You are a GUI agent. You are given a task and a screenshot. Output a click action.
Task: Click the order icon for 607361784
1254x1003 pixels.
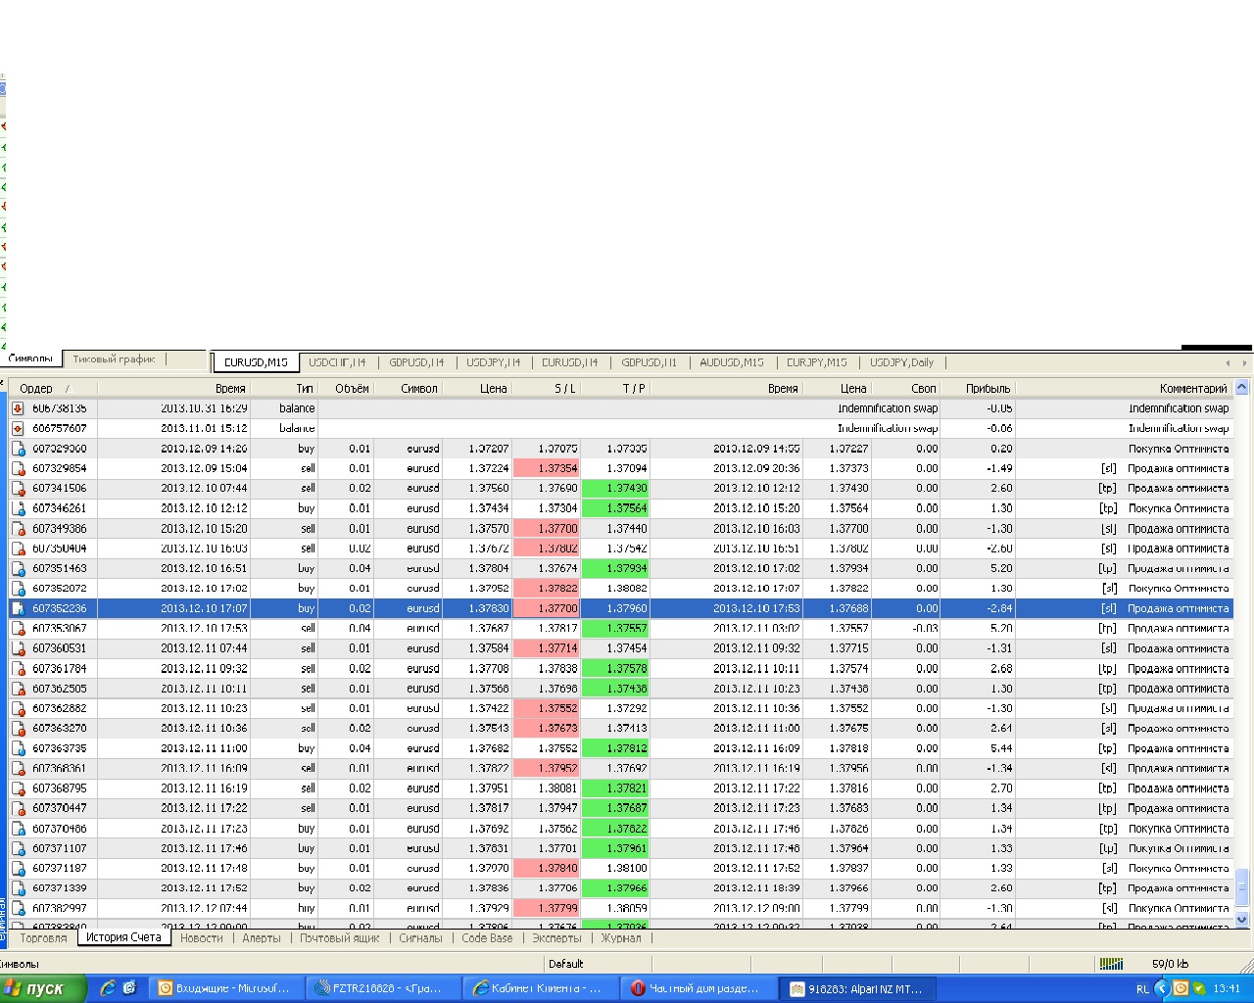[x=18, y=668]
